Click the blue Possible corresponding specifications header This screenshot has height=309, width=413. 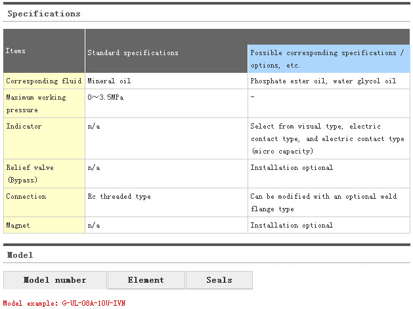[329, 58]
